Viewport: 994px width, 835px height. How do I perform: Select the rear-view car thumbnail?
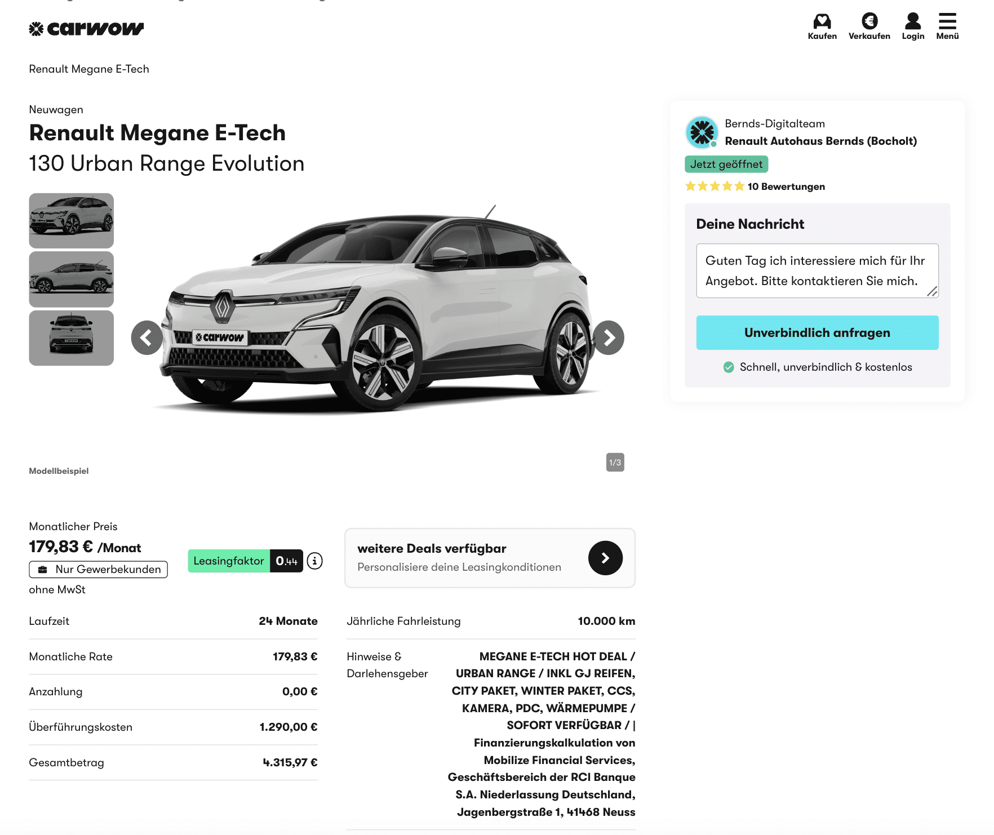tap(72, 338)
